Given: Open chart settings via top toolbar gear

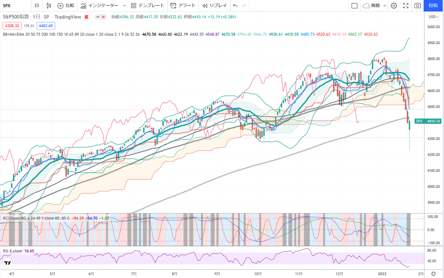Looking at the screenshot, I should tap(394, 6).
